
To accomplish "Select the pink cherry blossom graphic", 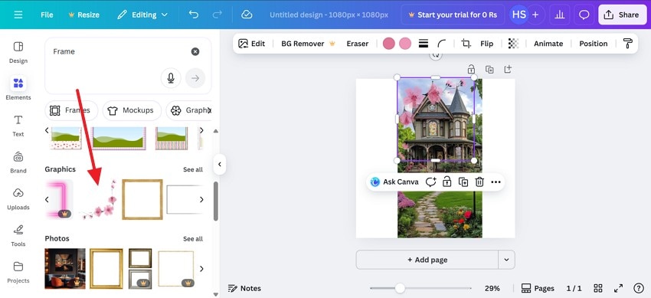I will click(x=99, y=199).
